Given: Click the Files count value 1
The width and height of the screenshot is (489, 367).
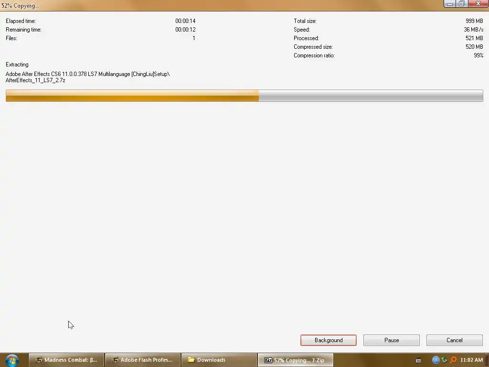Looking at the screenshot, I should pyautogui.click(x=194, y=38).
